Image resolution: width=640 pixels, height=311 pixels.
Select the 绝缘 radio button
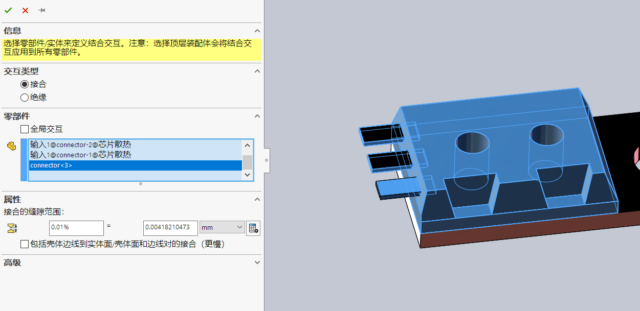[25, 97]
